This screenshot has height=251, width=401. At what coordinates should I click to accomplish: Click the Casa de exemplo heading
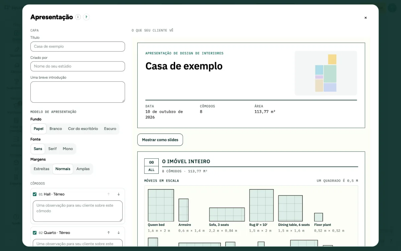point(184,66)
